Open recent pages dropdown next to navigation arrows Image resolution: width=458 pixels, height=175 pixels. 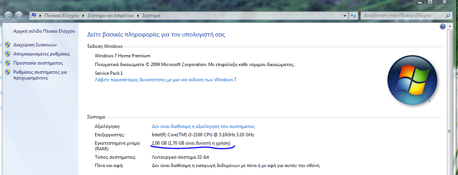(26, 16)
